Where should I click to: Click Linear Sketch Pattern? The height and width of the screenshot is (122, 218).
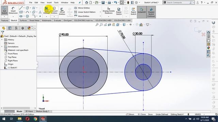tap(85, 12)
